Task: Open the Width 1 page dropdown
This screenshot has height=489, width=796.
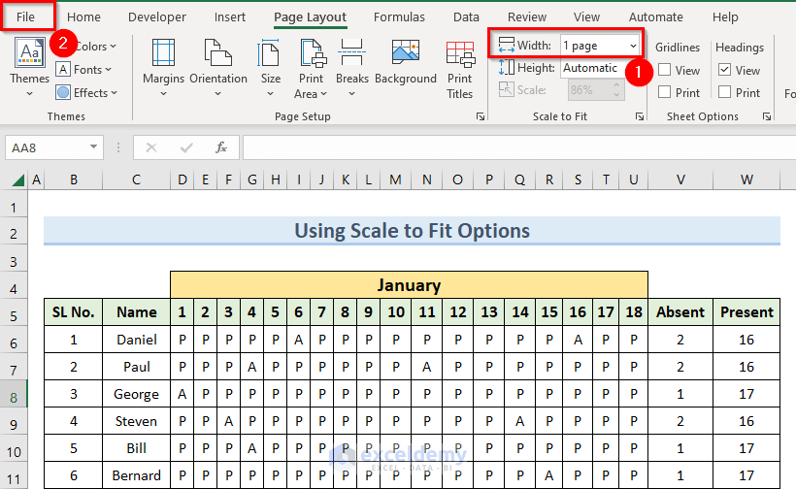Action: 633,46
